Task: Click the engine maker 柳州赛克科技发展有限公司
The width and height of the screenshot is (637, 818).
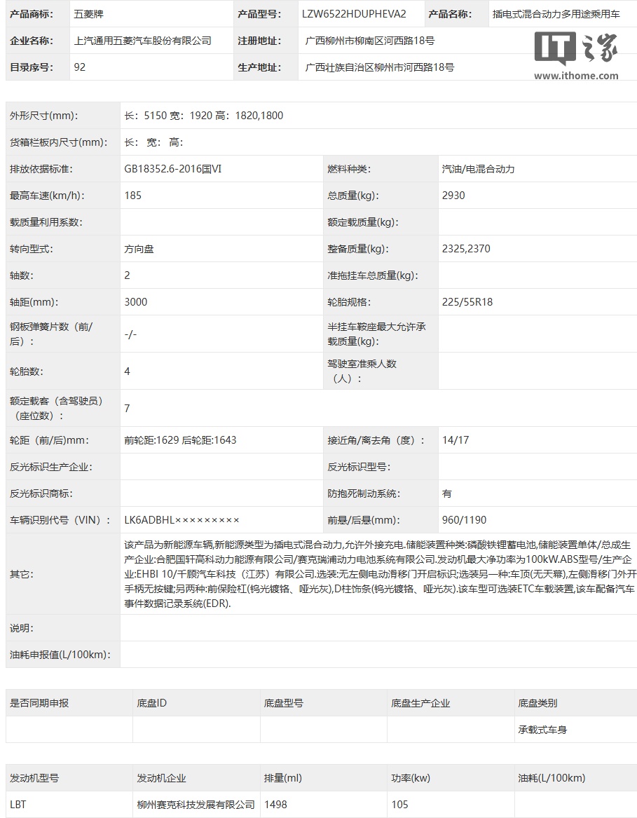Action: (x=196, y=805)
